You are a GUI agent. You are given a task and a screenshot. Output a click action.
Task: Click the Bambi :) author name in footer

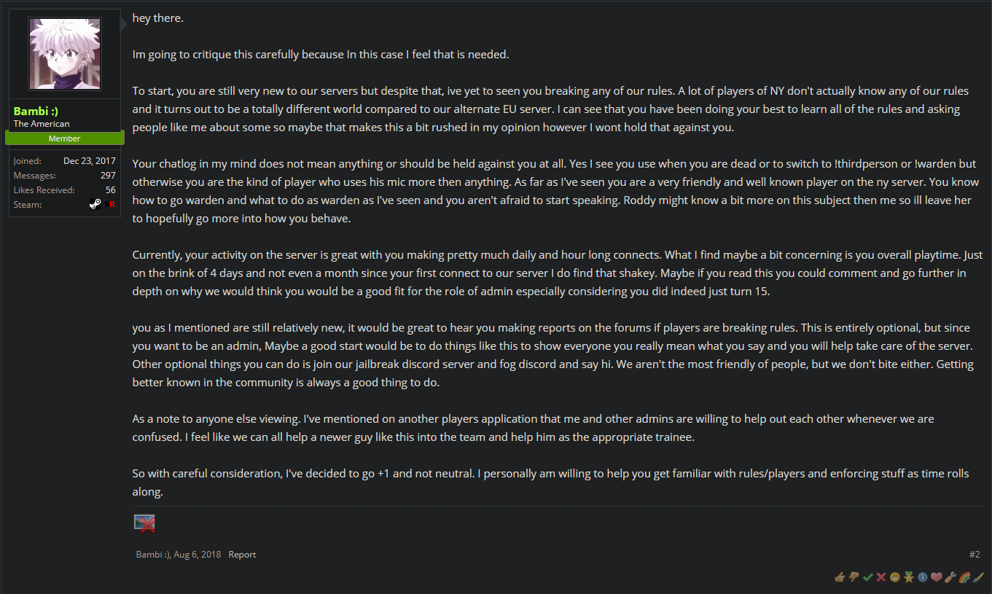(x=152, y=555)
